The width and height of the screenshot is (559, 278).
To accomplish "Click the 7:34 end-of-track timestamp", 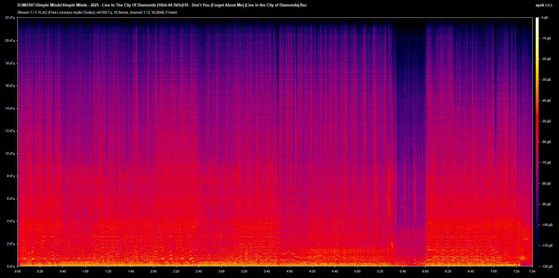I will (532, 271).
